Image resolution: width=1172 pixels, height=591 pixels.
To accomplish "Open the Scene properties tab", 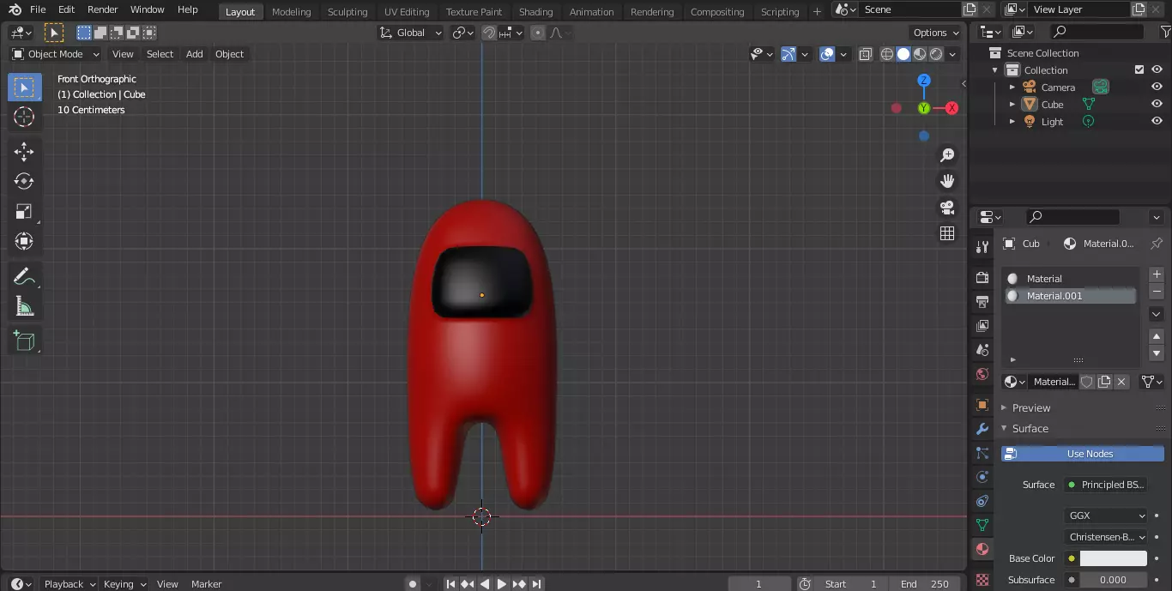I will point(982,350).
